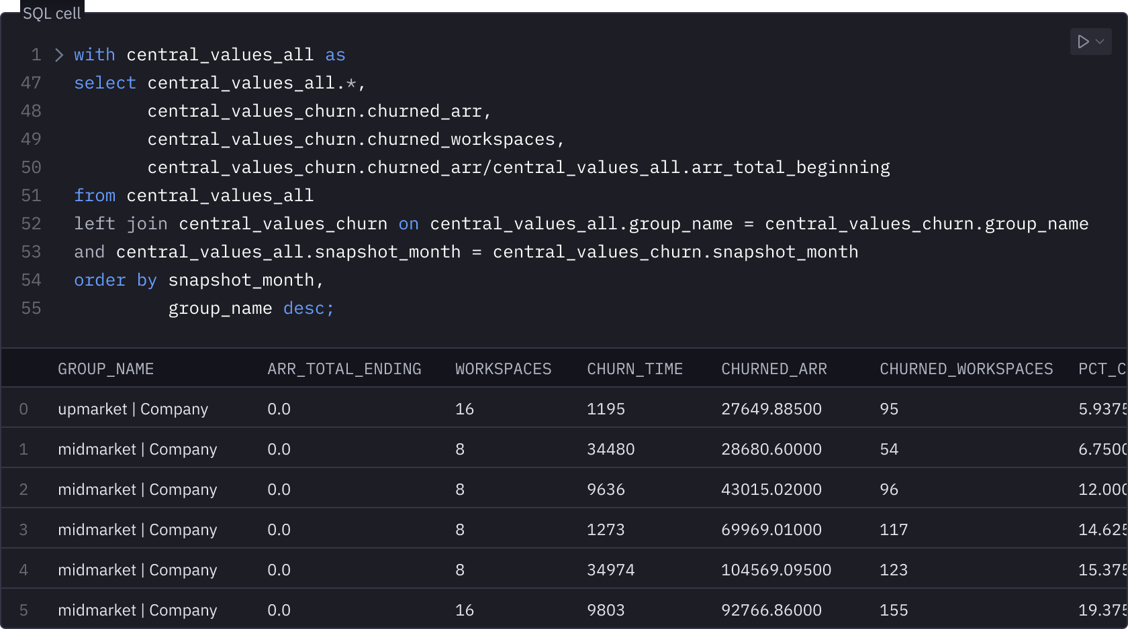Click the row index number 3
The width and height of the screenshot is (1128, 629).
(23, 529)
